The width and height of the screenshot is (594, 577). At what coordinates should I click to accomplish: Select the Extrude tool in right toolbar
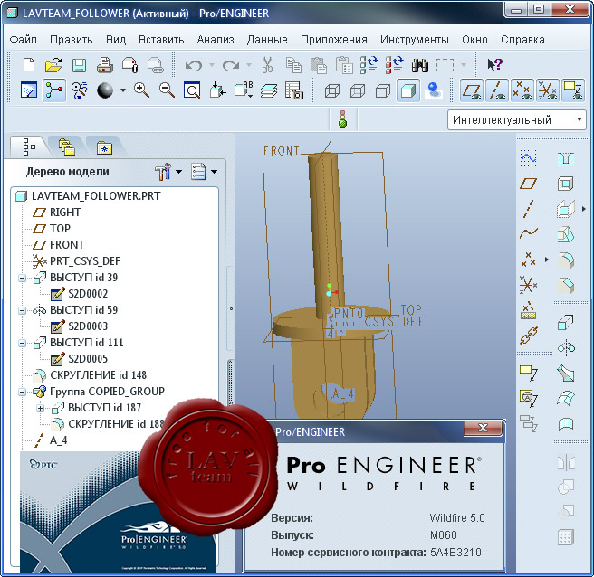click(566, 322)
